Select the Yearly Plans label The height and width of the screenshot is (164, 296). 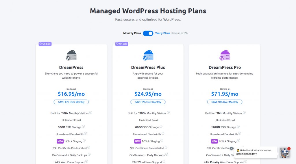click(162, 33)
